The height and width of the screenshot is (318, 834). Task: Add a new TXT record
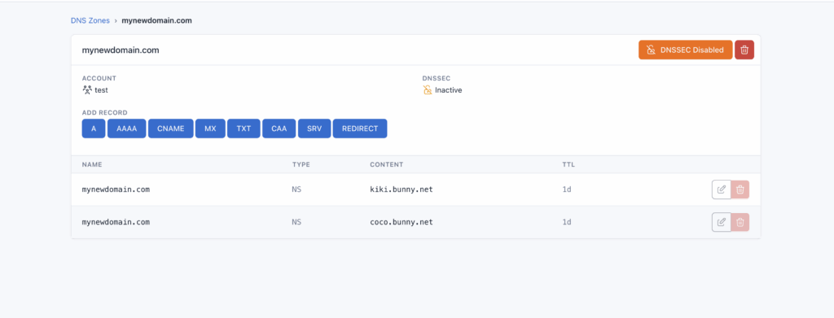(x=244, y=129)
